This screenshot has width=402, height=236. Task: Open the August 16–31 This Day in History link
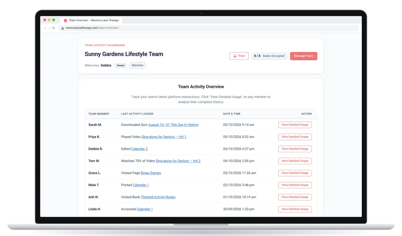173,125
